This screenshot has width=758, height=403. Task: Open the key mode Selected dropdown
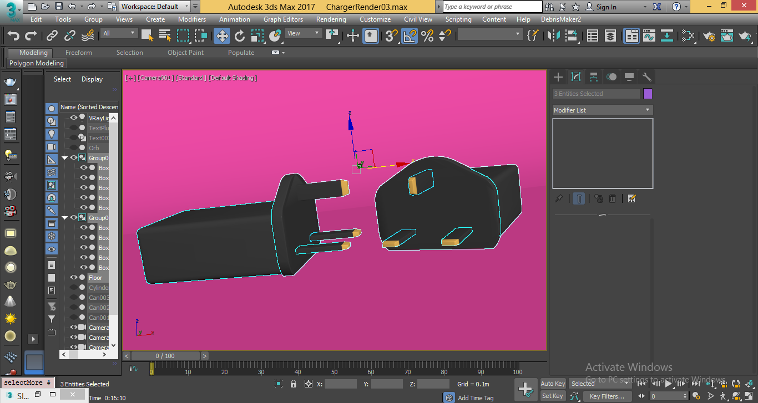pyautogui.click(x=600, y=384)
